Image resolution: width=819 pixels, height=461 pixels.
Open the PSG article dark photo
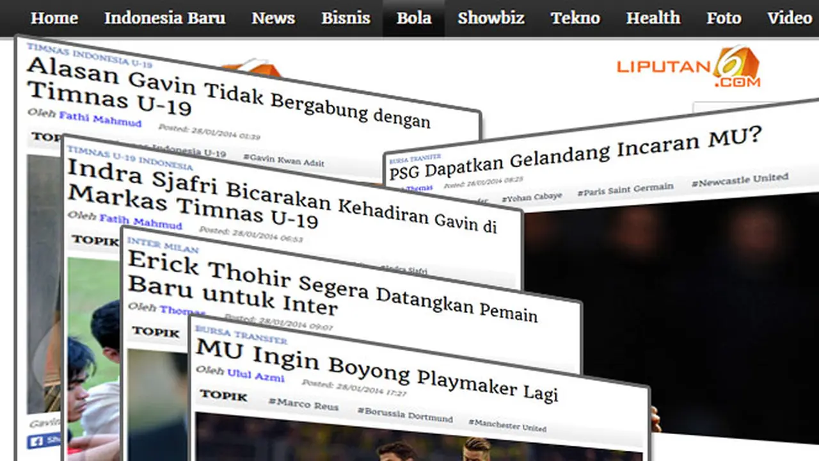[671, 318]
